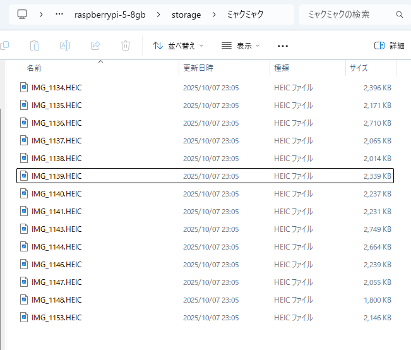Open the 並べ替え sort dropdown

179,45
